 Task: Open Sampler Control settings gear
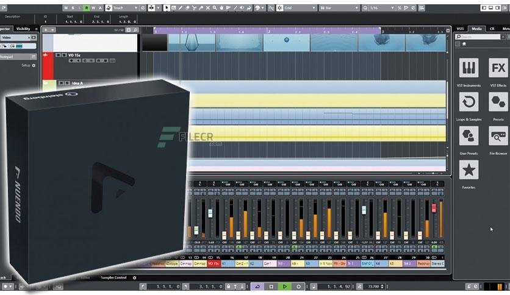tap(134, 278)
